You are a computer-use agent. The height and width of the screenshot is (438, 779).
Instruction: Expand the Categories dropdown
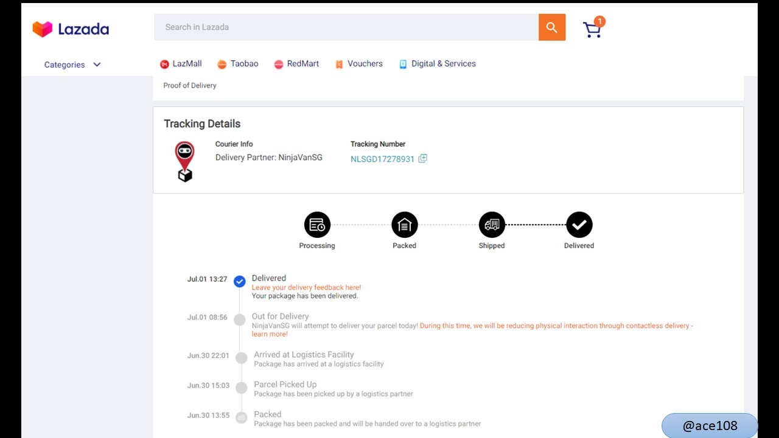click(x=72, y=64)
